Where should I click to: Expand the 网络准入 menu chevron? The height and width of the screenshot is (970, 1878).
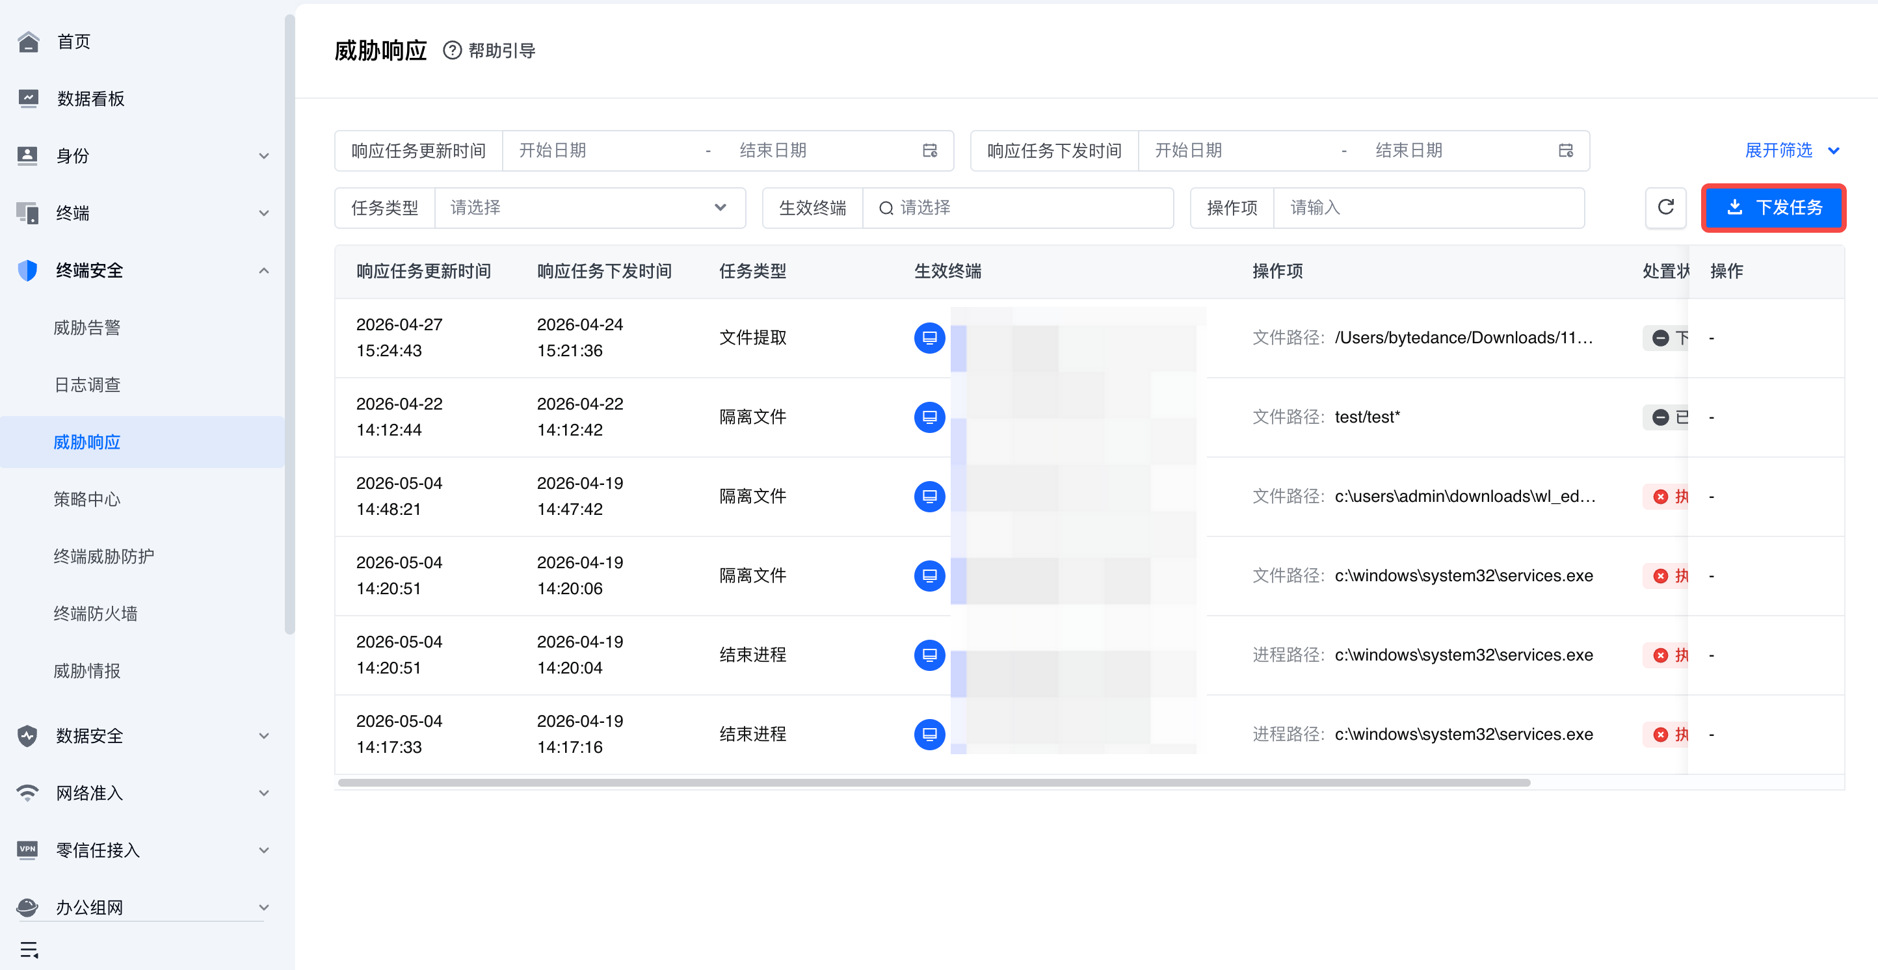coord(264,793)
